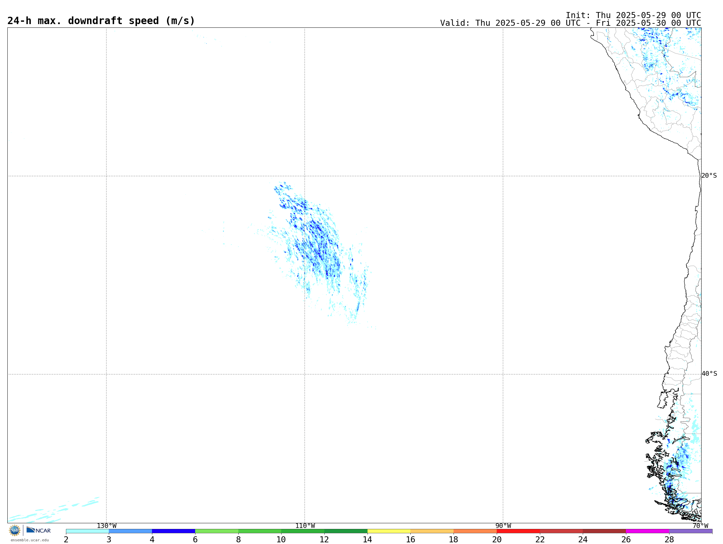Image resolution: width=723 pixels, height=544 pixels.
Task: Click the '24-h max. downdraft speed (m/s)' title
Action: 101,21
